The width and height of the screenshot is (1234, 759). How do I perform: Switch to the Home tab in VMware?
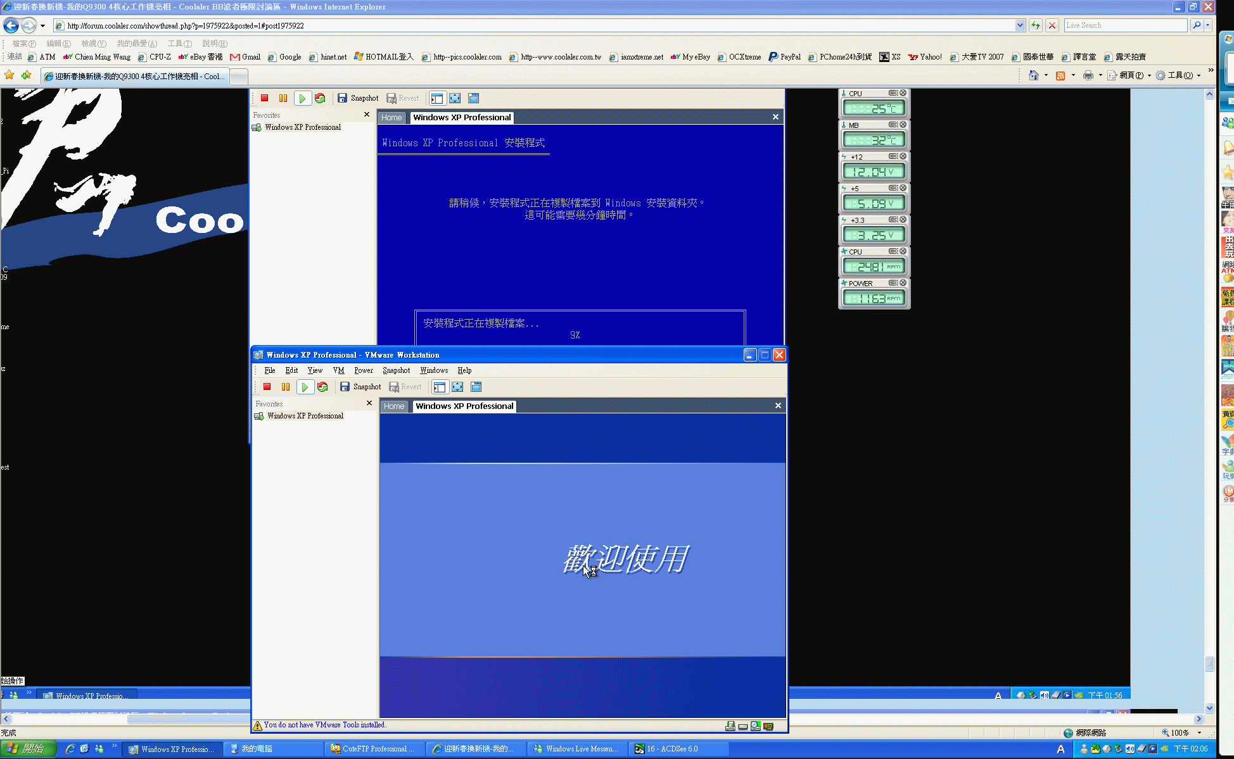(394, 406)
